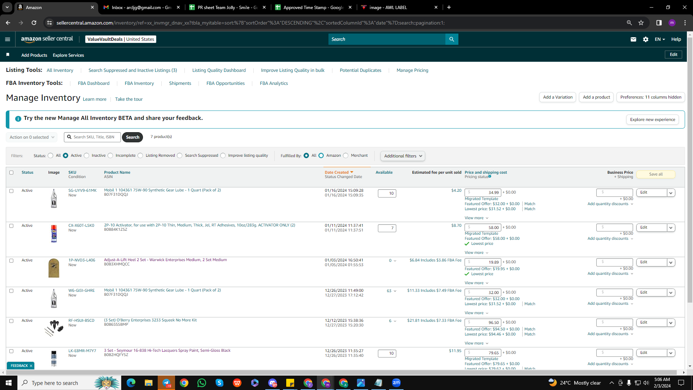Click the horizontal scrollbar at page bottom
This screenshot has width=693, height=390.
click(x=342, y=372)
